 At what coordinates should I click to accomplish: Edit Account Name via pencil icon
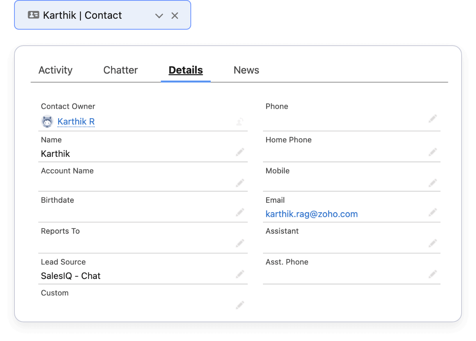(240, 183)
